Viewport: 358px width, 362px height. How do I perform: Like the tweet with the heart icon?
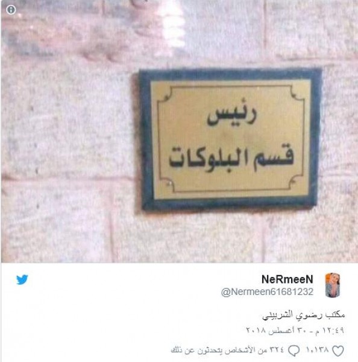[338, 351]
